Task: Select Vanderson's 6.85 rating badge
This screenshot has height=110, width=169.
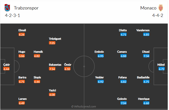Action: [x=146, y=34]
